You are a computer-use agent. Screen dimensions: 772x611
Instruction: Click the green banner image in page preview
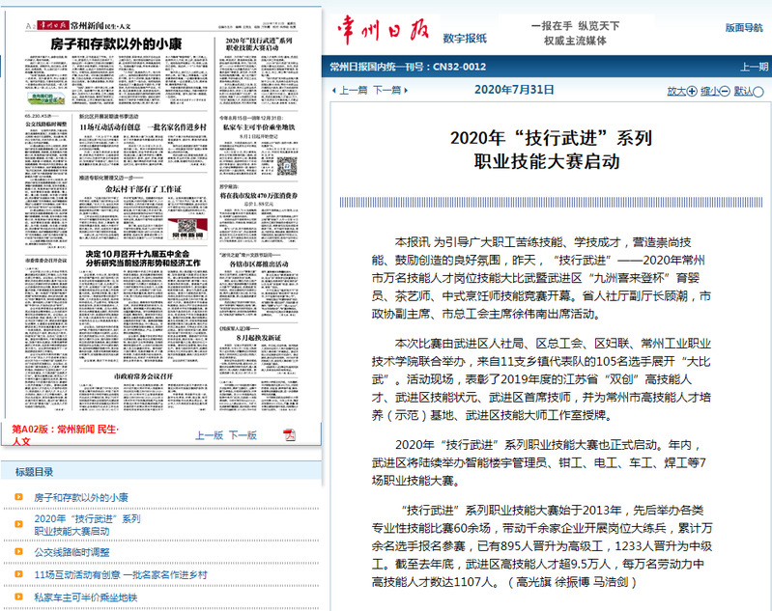pyautogui.click(x=45, y=98)
